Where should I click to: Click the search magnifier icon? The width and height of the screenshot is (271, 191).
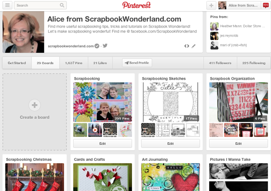(62, 5)
